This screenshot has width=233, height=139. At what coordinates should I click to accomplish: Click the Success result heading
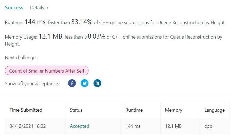tap(14, 8)
